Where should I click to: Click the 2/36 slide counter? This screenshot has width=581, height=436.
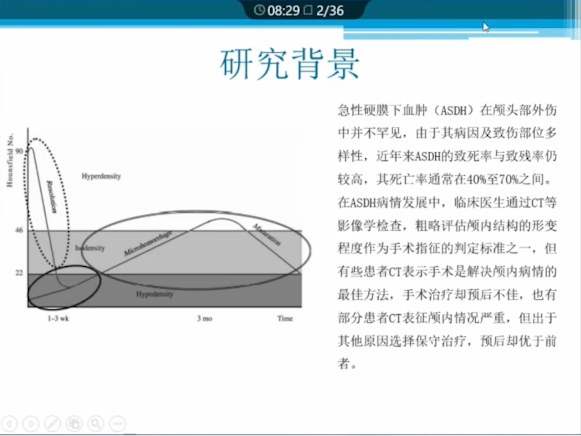click(330, 11)
